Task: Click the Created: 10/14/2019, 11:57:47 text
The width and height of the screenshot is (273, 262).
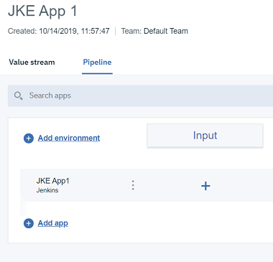Action: point(59,31)
